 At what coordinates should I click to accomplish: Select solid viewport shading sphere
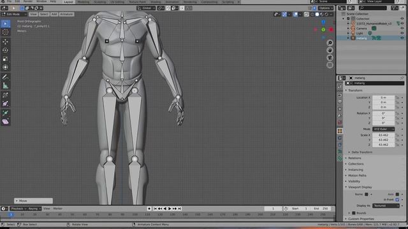317,14
